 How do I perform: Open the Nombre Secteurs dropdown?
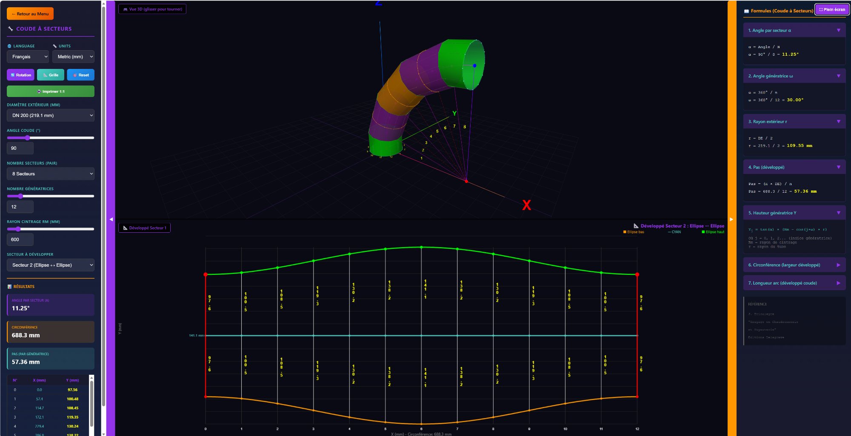pyautogui.click(x=51, y=174)
